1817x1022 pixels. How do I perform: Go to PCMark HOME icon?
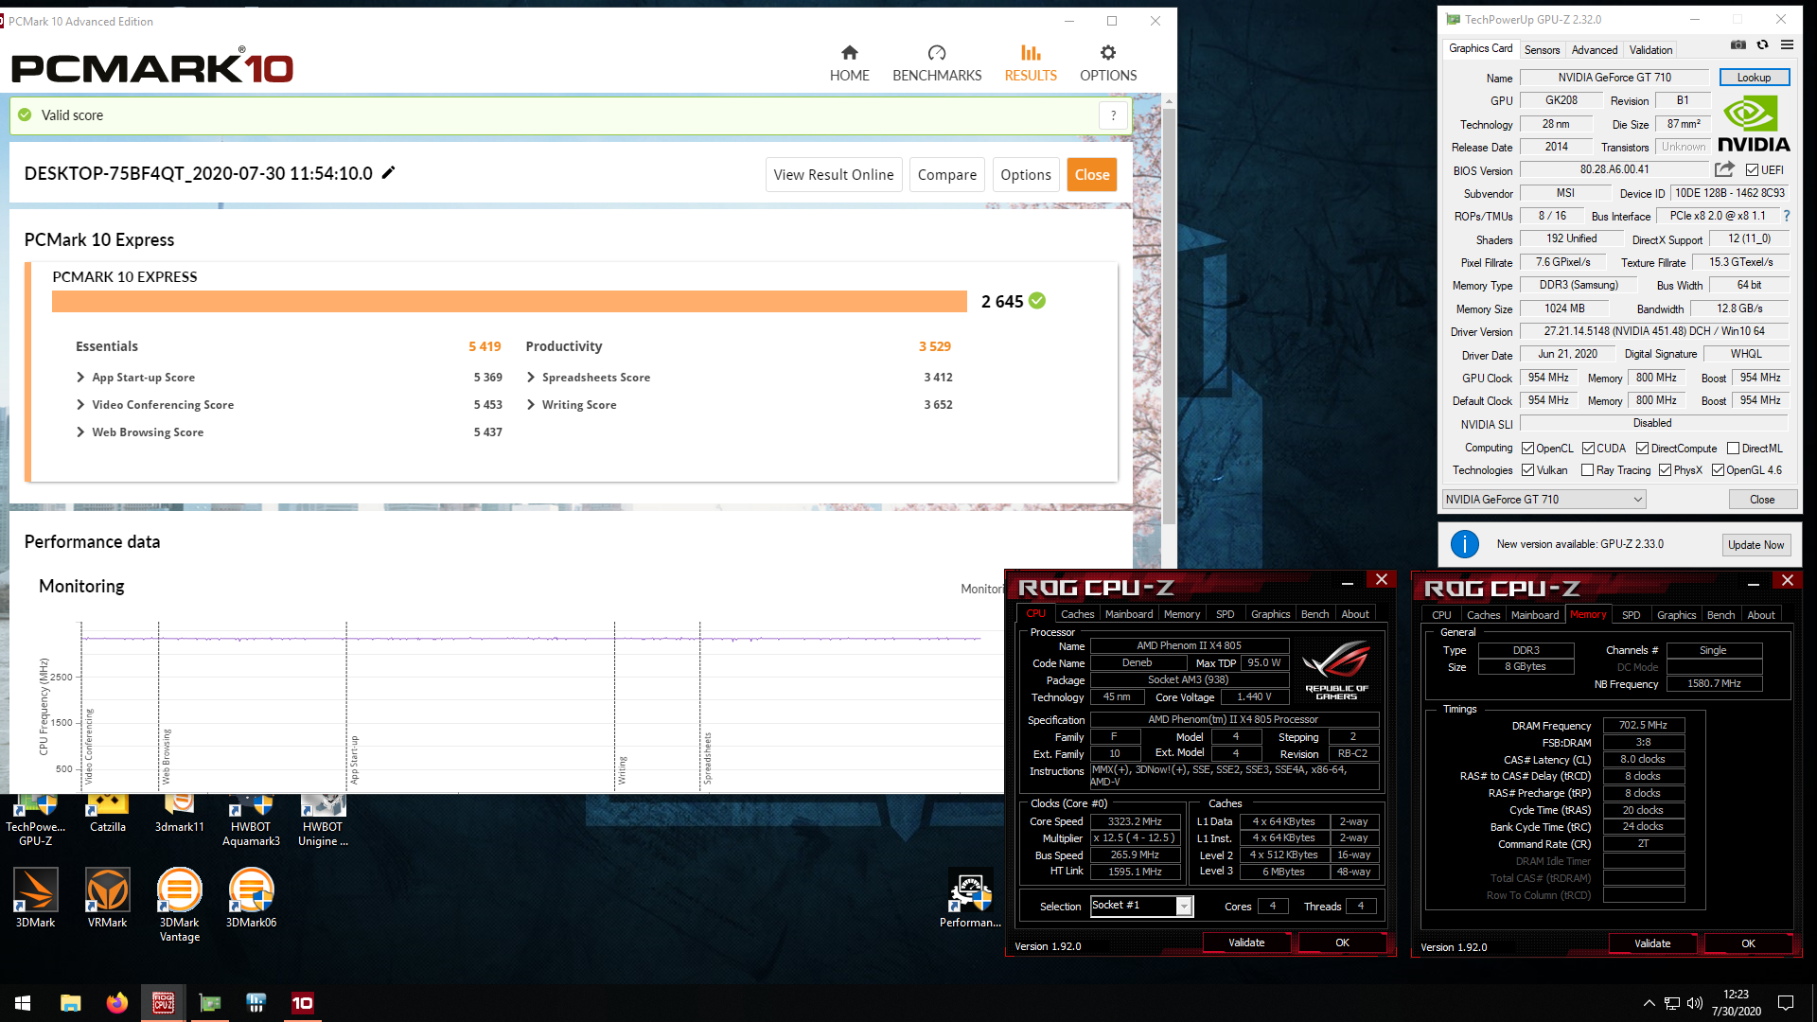pyautogui.click(x=849, y=53)
